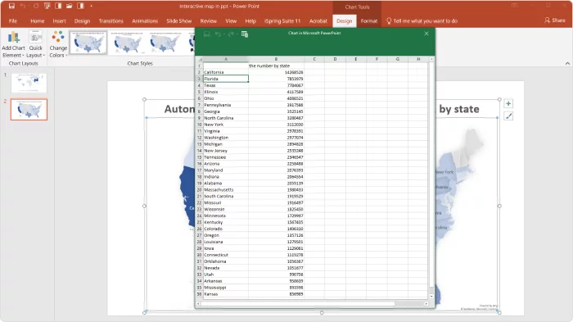Share the presentation
Image resolution: width=573 pixels, height=322 pixels.
tap(555, 20)
